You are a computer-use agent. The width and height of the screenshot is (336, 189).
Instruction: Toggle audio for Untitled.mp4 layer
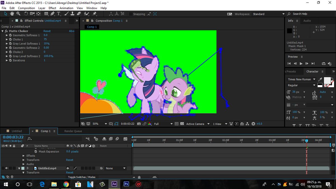click(6, 168)
